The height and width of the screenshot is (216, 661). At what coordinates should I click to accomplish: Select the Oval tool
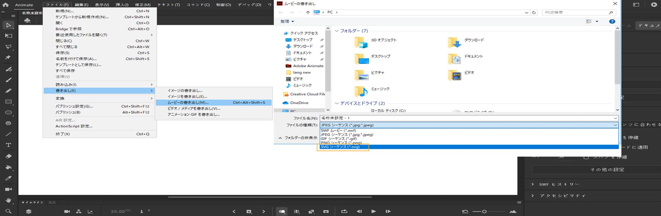(8, 112)
